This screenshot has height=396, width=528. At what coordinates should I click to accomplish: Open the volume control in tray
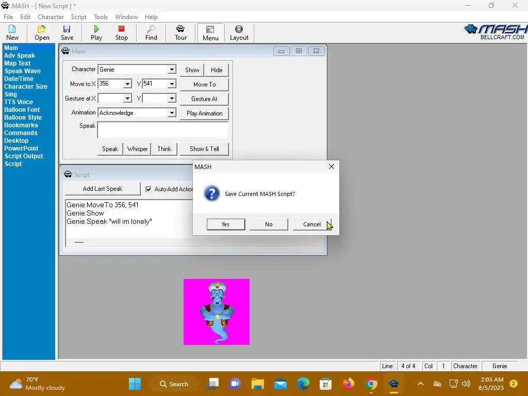pyautogui.click(x=466, y=384)
